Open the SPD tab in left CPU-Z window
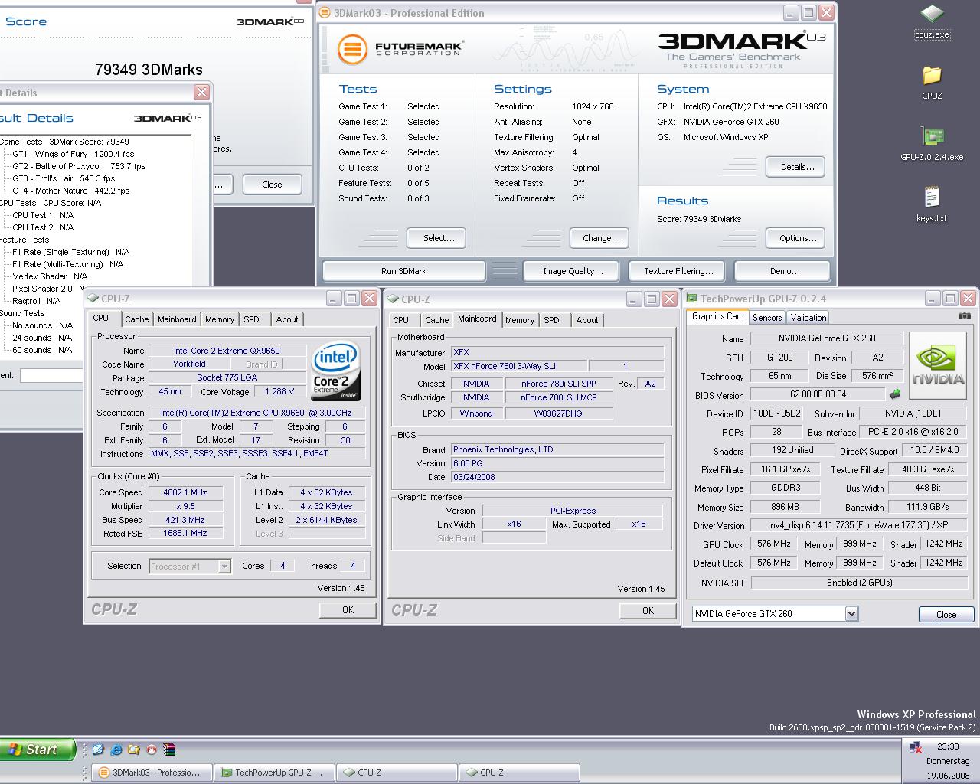 click(x=252, y=319)
